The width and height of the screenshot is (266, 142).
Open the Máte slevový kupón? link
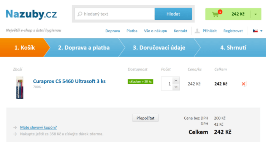pos(38,127)
